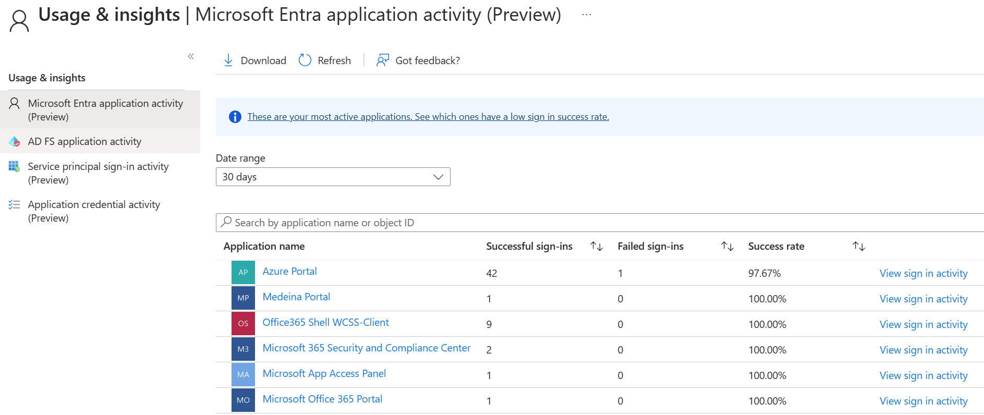Click the Application name column header
Screen dimensions: 984x415
pyautogui.click(x=264, y=246)
